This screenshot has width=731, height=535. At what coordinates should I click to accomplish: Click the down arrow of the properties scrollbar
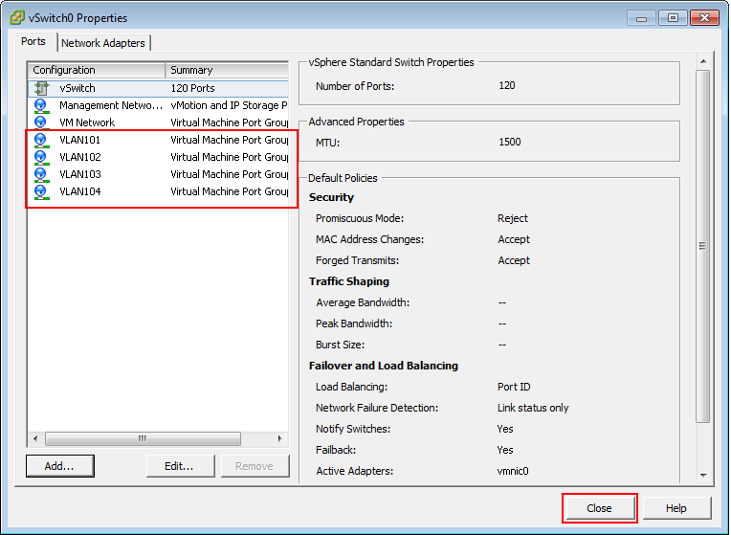(x=703, y=476)
